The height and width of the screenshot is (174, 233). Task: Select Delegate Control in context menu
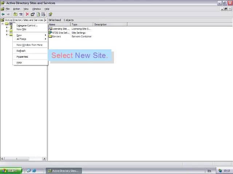[x=30, y=25]
